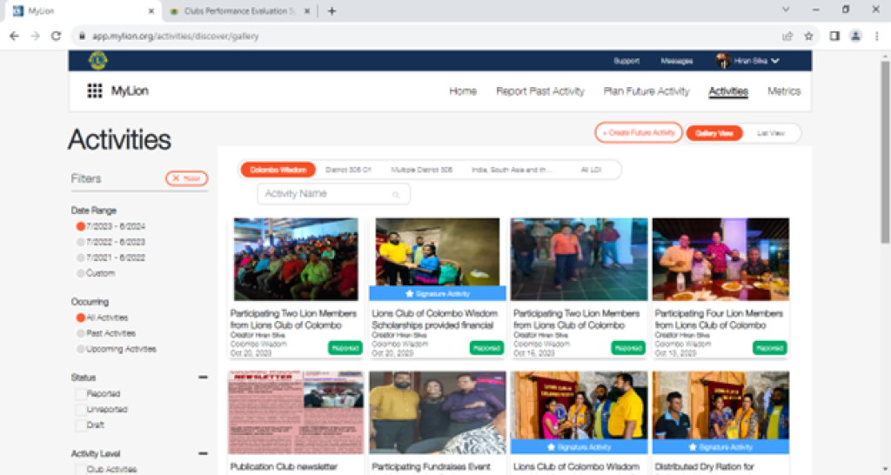Select Custom date range option
Image resolution: width=891 pixels, height=475 pixels.
coord(81,273)
